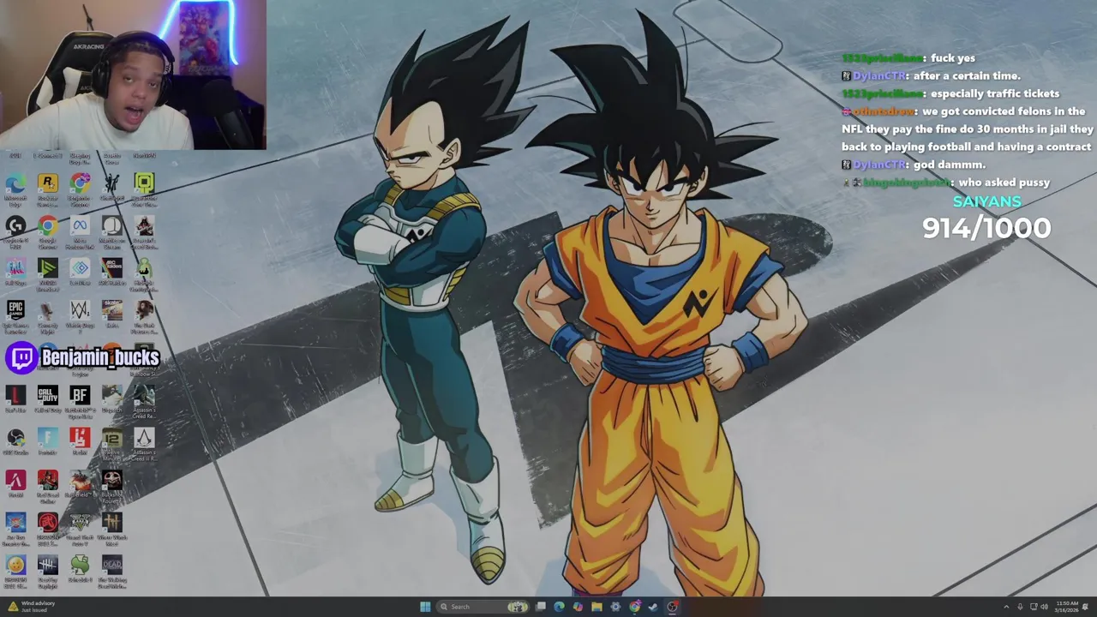Show hidden system tray icons

tap(1006, 607)
